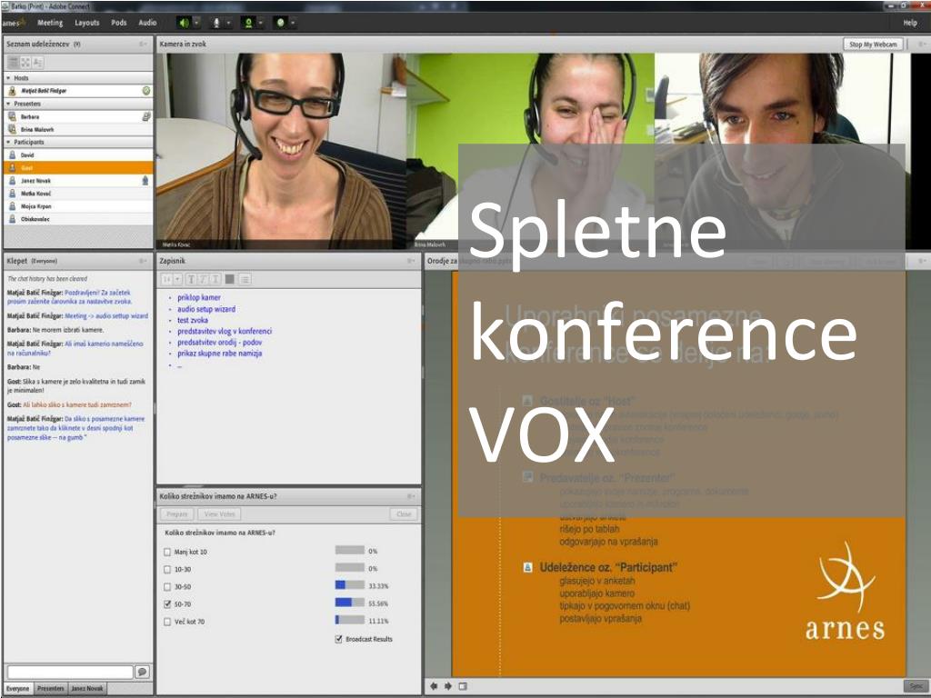Select the attendee list view icon
The width and height of the screenshot is (931, 698).
click(13, 63)
